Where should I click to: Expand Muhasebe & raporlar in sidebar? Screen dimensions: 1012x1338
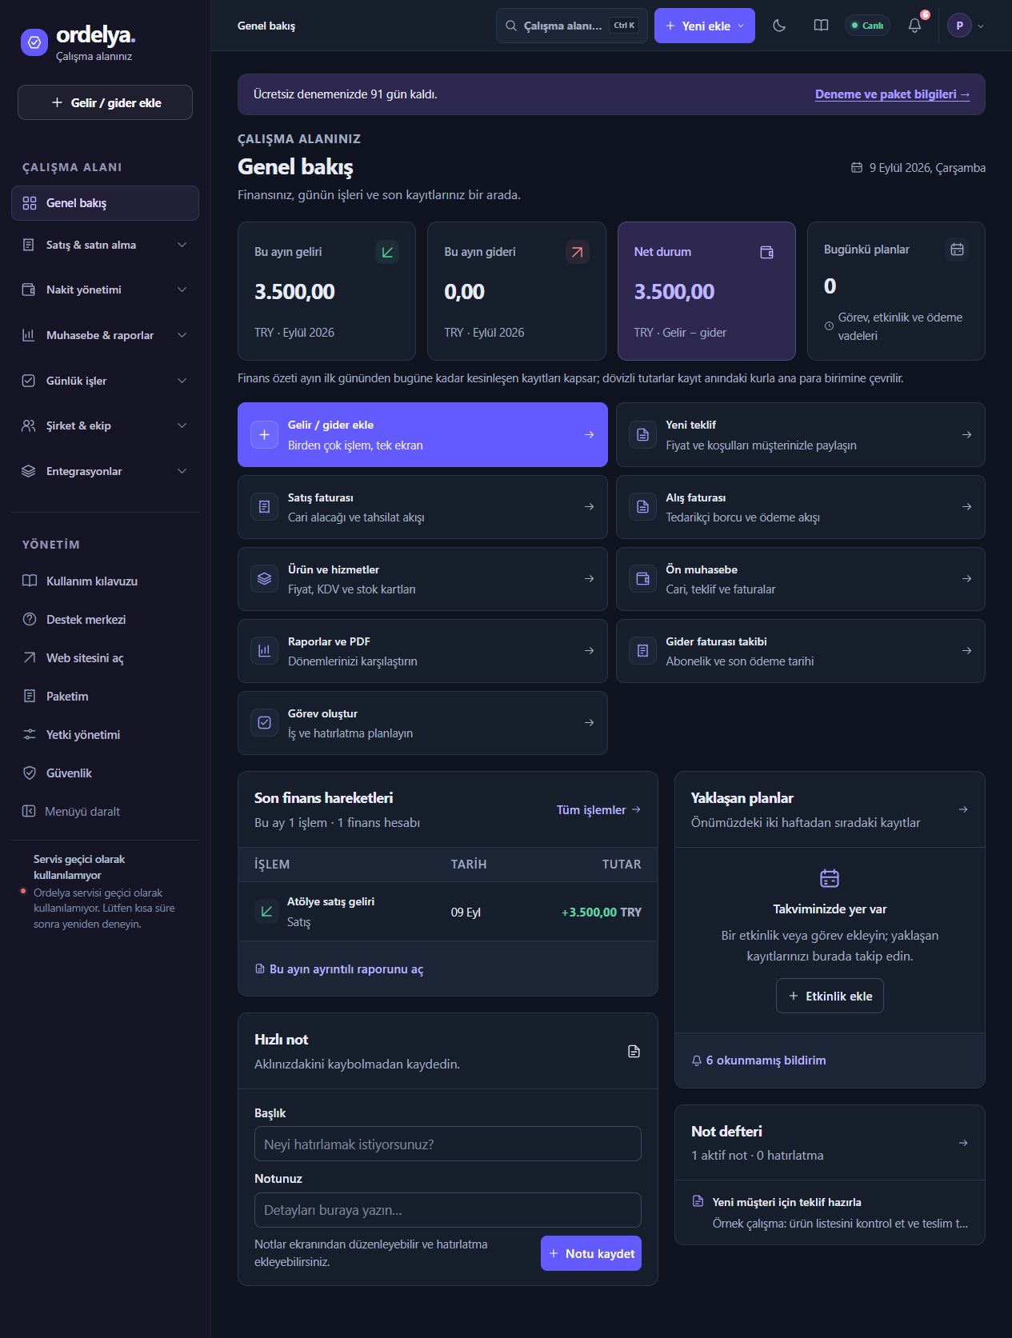(x=105, y=335)
